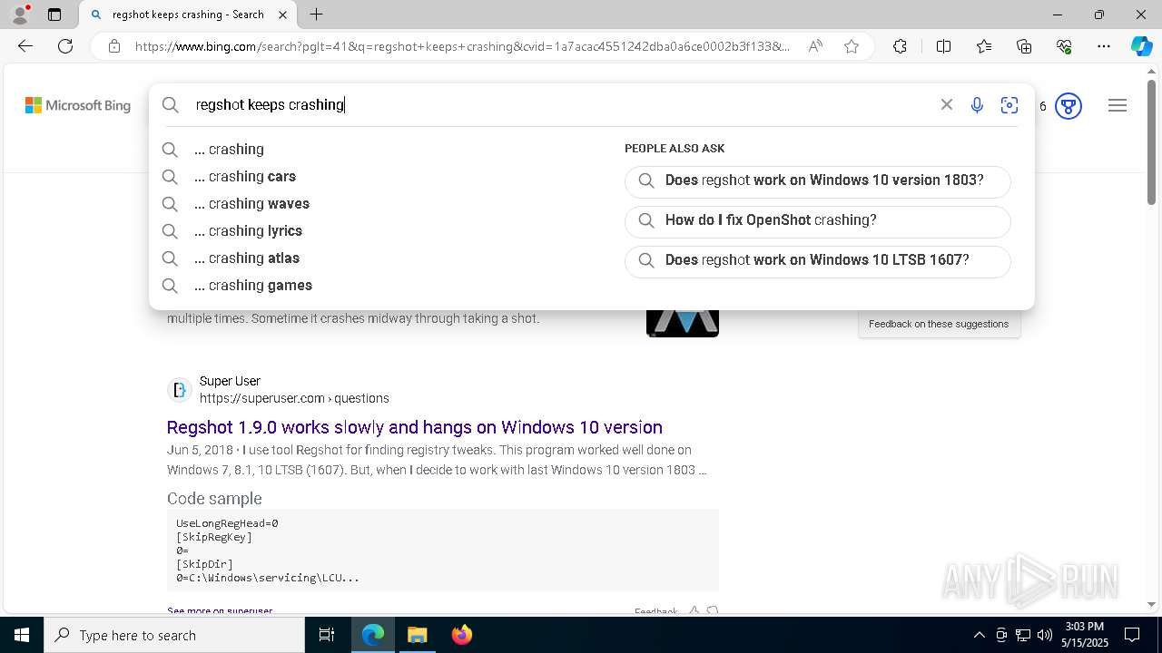This screenshot has width=1162, height=653.
Task: Click the page vertical scrollbar thumb
Action: coord(1151,141)
